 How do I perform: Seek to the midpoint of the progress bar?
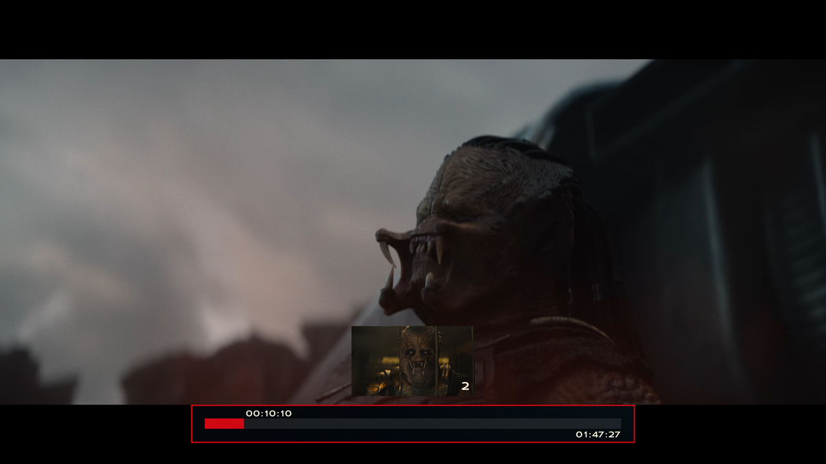413,423
